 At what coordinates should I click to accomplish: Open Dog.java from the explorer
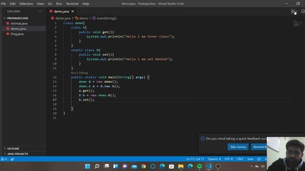[17, 34]
